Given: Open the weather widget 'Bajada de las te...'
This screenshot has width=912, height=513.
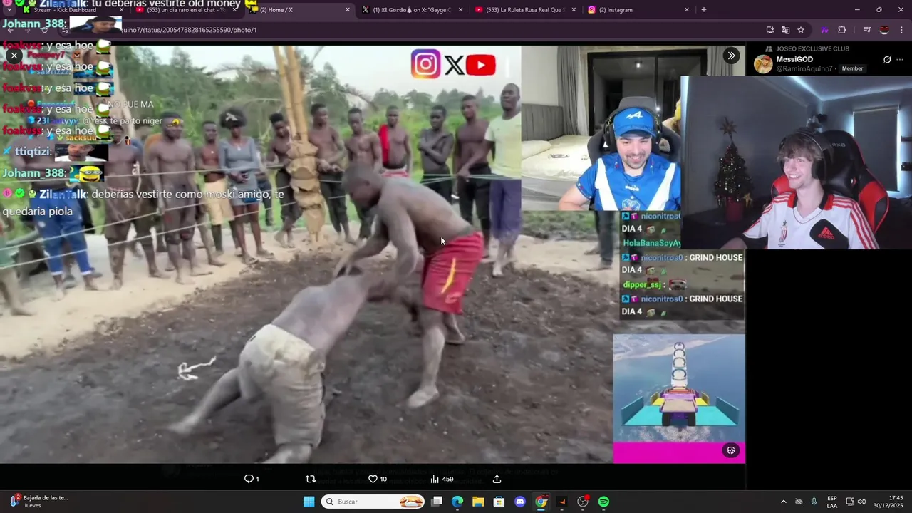Looking at the screenshot, I should click(x=39, y=502).
